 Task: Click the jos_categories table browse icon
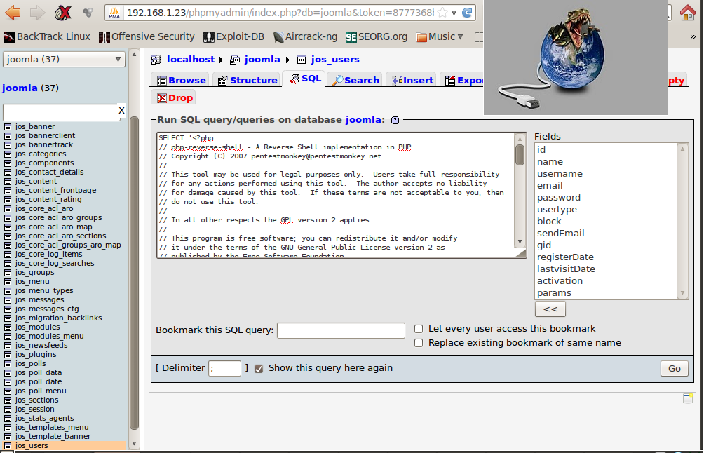pyautogui.click(x=7, y=154)
